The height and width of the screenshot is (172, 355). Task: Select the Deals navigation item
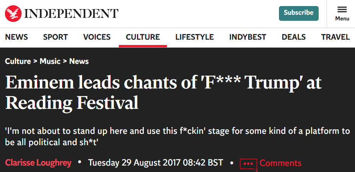[294, 37]
